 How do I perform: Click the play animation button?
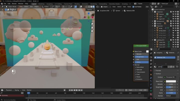coord(76,90)
